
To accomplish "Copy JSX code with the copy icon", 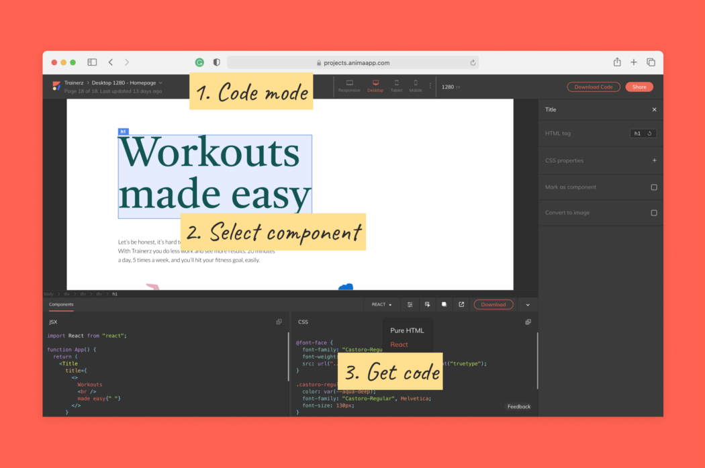I will pos(279,322).
